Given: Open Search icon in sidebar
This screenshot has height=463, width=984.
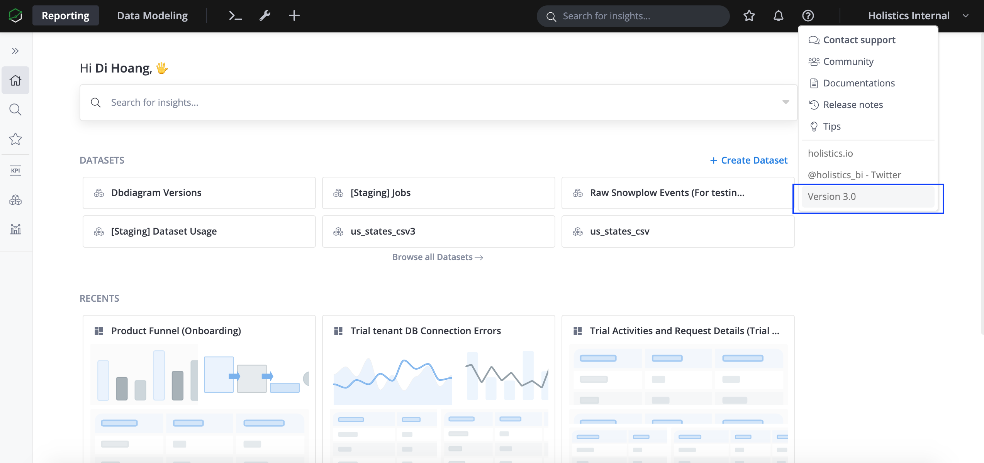Looking at the screenshot, I should point(15,110).
